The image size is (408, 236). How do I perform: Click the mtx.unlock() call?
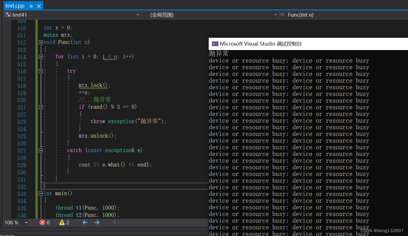click(97, 136)
